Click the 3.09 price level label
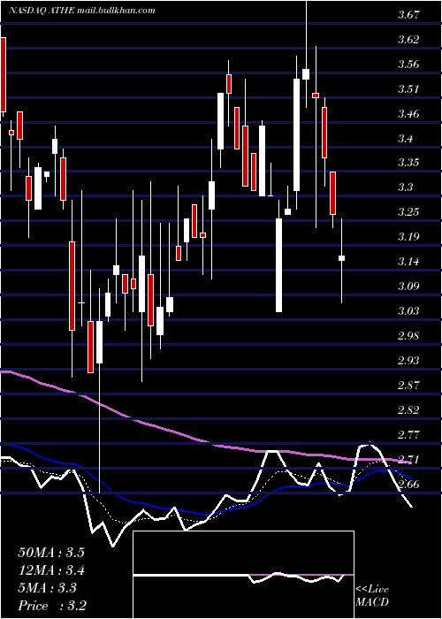Screen dimensions: 442x619 (408, 287)
